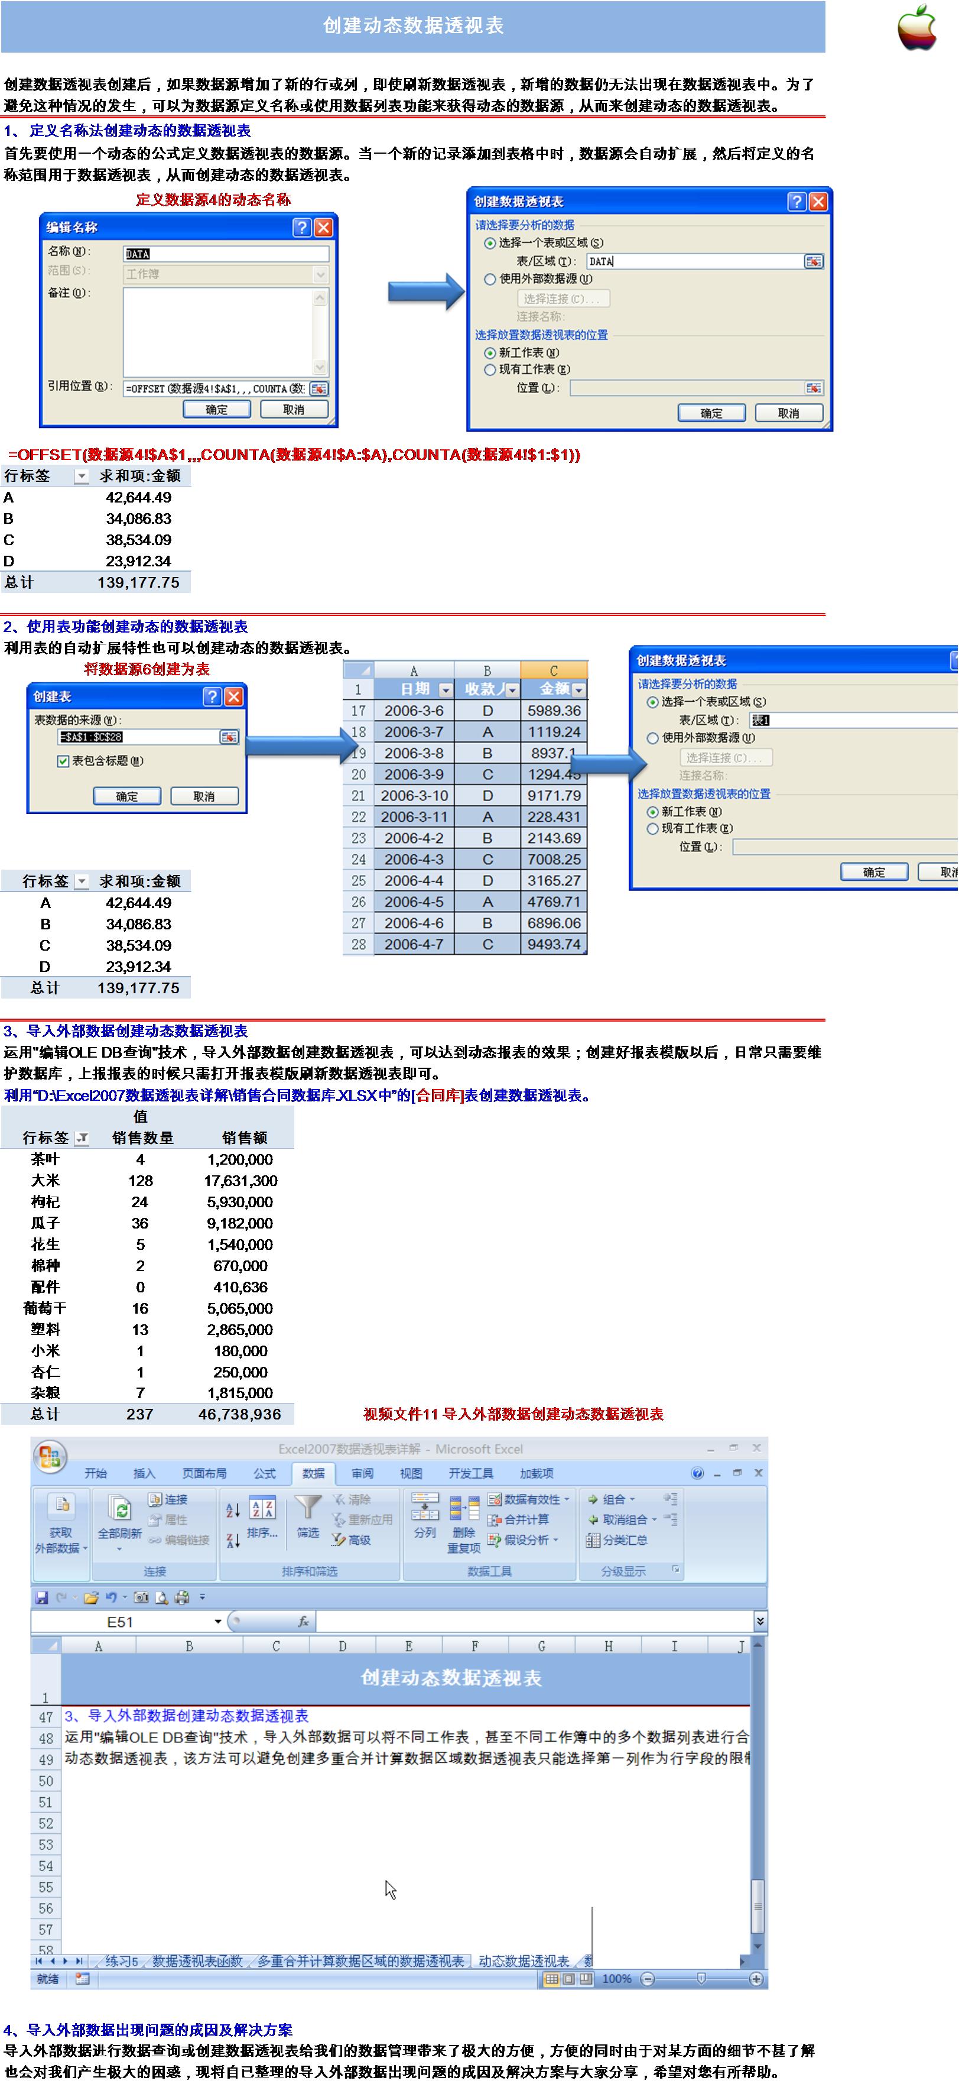Select 新工作表 radio in first pivot dialog
This screenshot has height=2084, width=959.
[490, 353]
